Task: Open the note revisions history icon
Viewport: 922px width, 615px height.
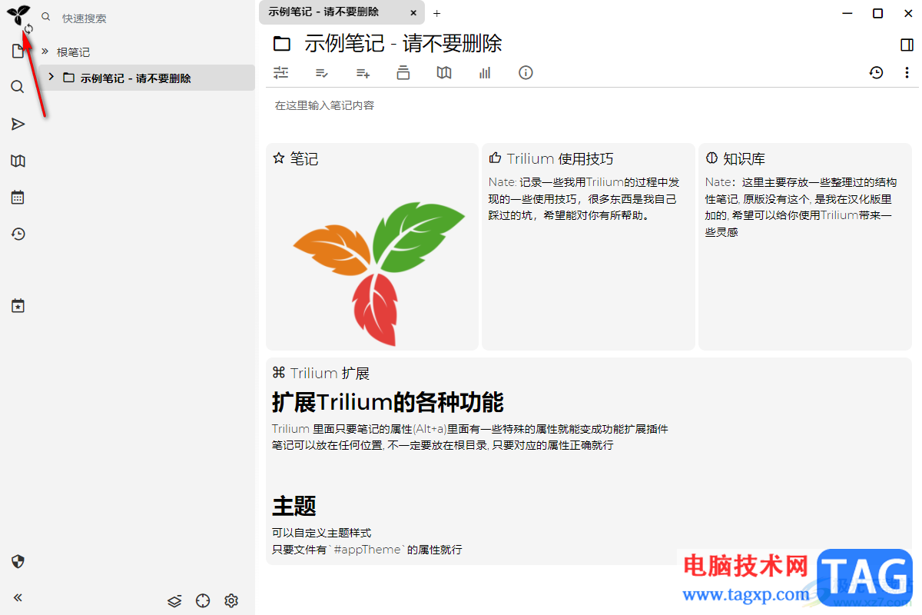Action: pyautogui.click(x=877, y=73)
